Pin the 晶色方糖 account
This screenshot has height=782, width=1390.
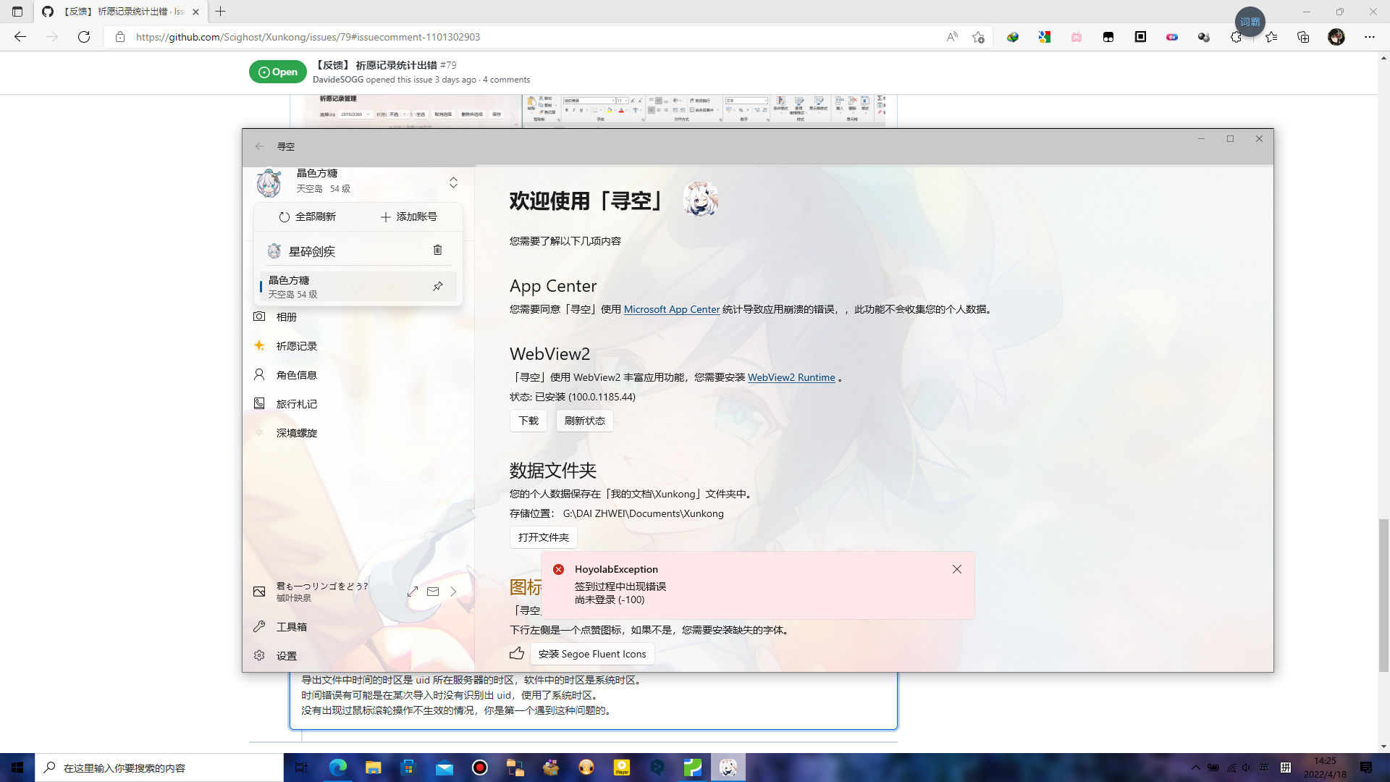click(x=437, y=286)
